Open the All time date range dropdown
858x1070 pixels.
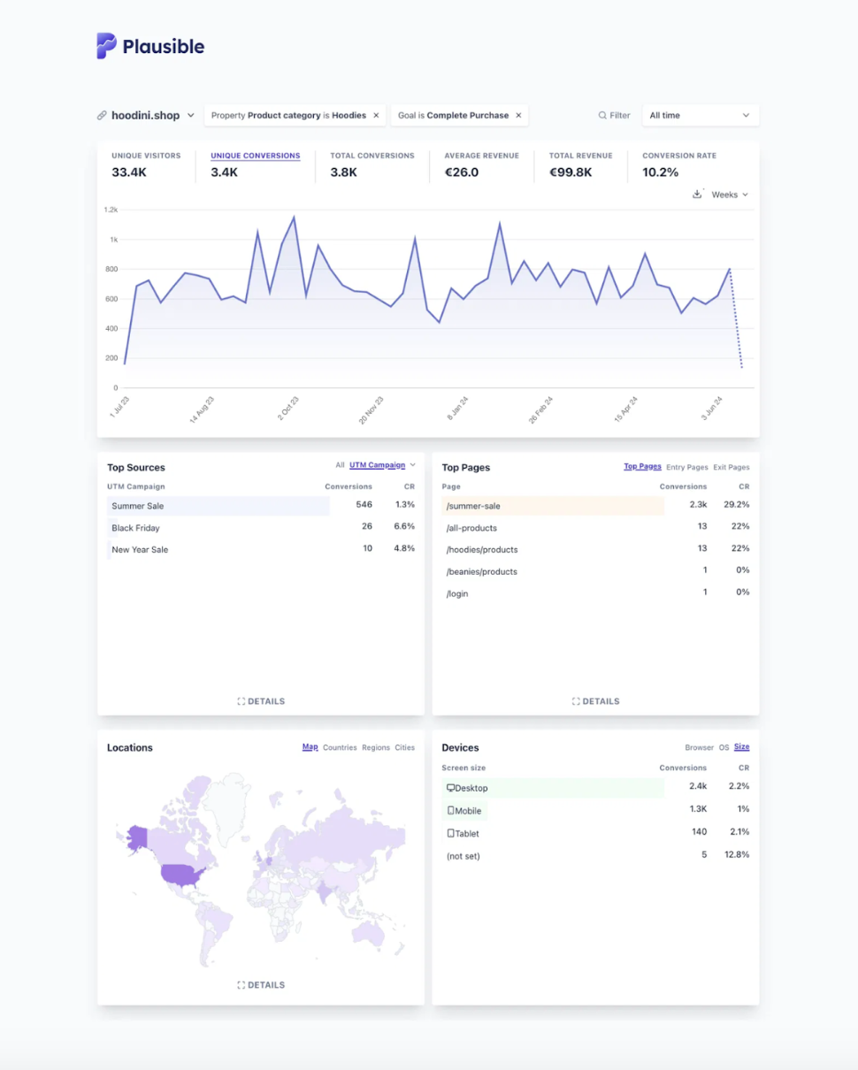click(x=700, y=115)
